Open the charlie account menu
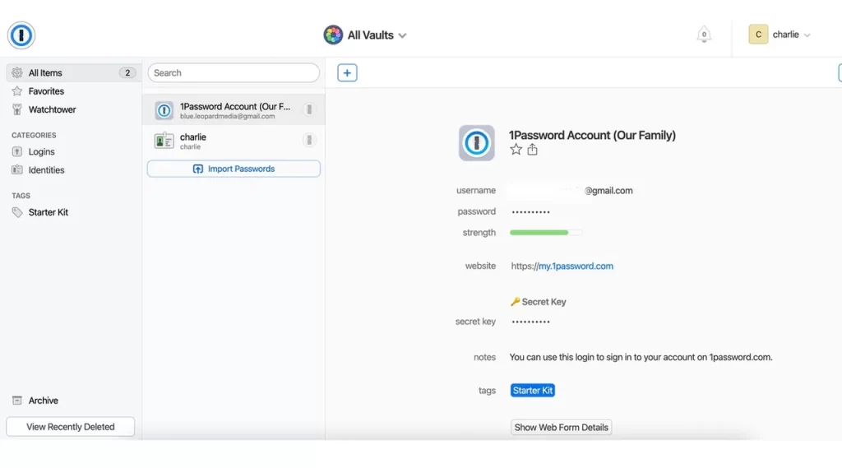This screenshot has width=842, height=468. pyautogui.click(x=780, y=35)
